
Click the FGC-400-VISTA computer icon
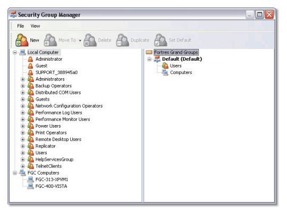31,186
